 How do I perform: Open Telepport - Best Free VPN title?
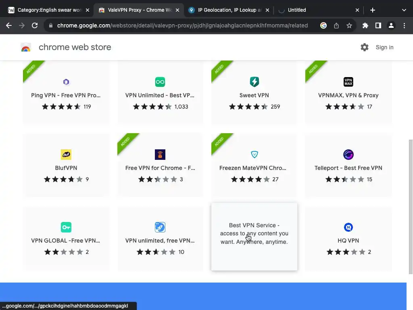[348, 168]
